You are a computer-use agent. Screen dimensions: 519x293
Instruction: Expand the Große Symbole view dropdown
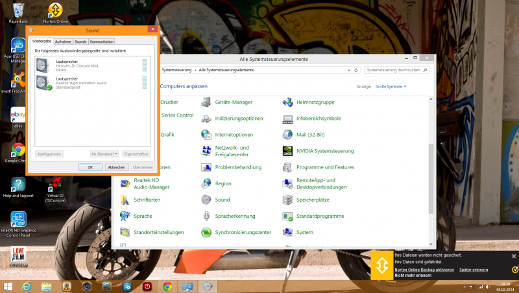tap(391, 86)
